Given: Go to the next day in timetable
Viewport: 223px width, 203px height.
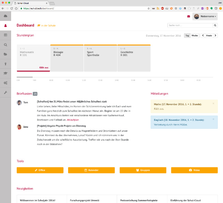Looking at the screenshot, I should pos(216,35).
